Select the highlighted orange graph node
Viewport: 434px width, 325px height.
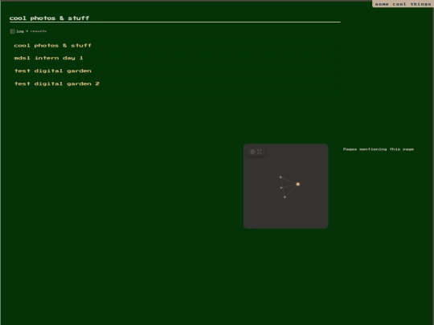point(298,184)
